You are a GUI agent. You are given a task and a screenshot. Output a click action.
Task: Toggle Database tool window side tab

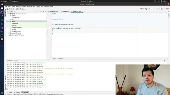click(169, 15)
